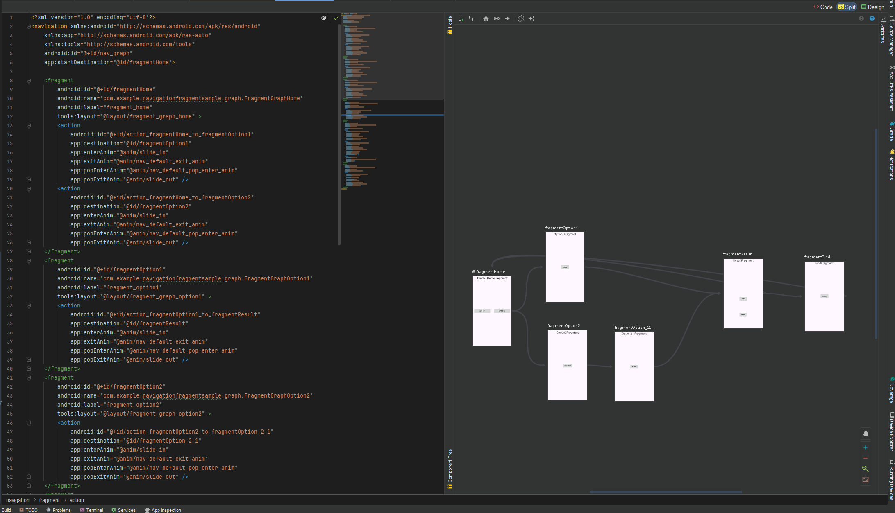Collapse the navigation tag fold

click(29, 27)
